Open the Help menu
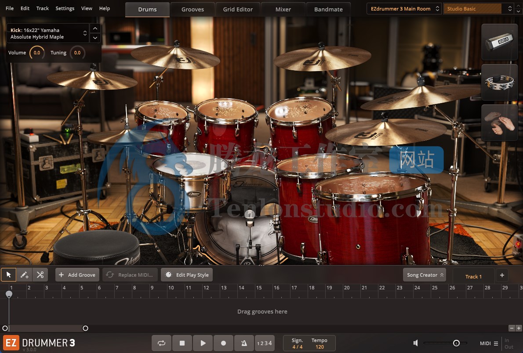523x353 pixels. point(105,8)
